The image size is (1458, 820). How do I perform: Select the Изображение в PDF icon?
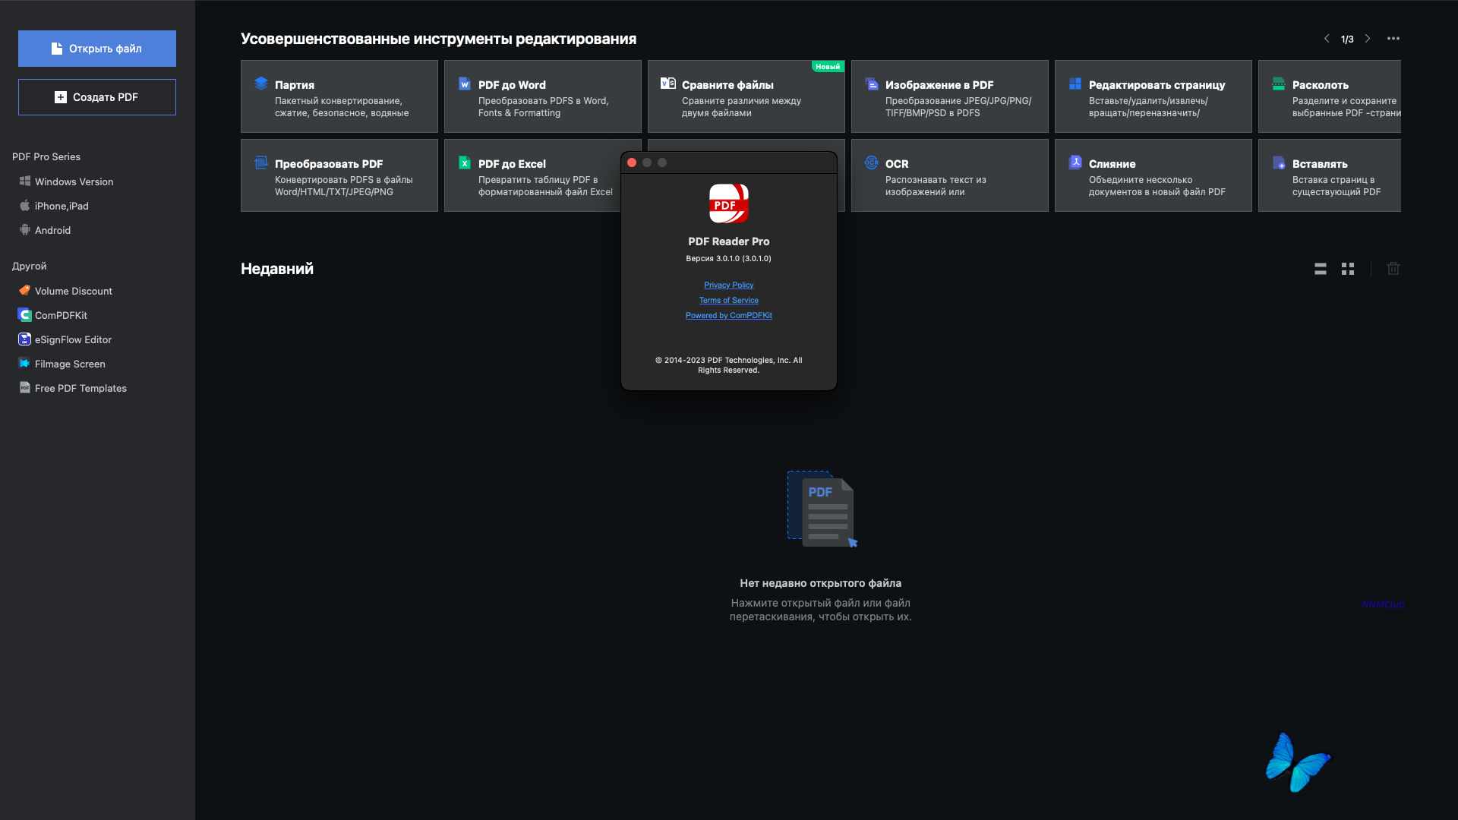tap(872, 84)
